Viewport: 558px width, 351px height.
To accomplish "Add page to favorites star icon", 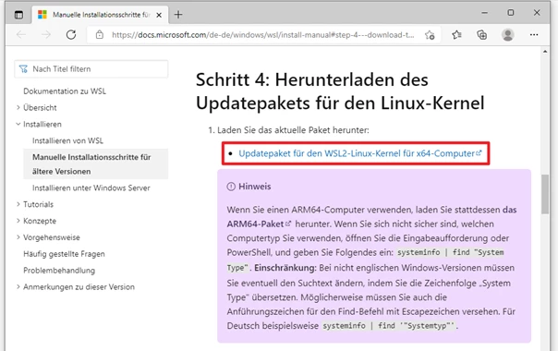I will pos(430,35).
